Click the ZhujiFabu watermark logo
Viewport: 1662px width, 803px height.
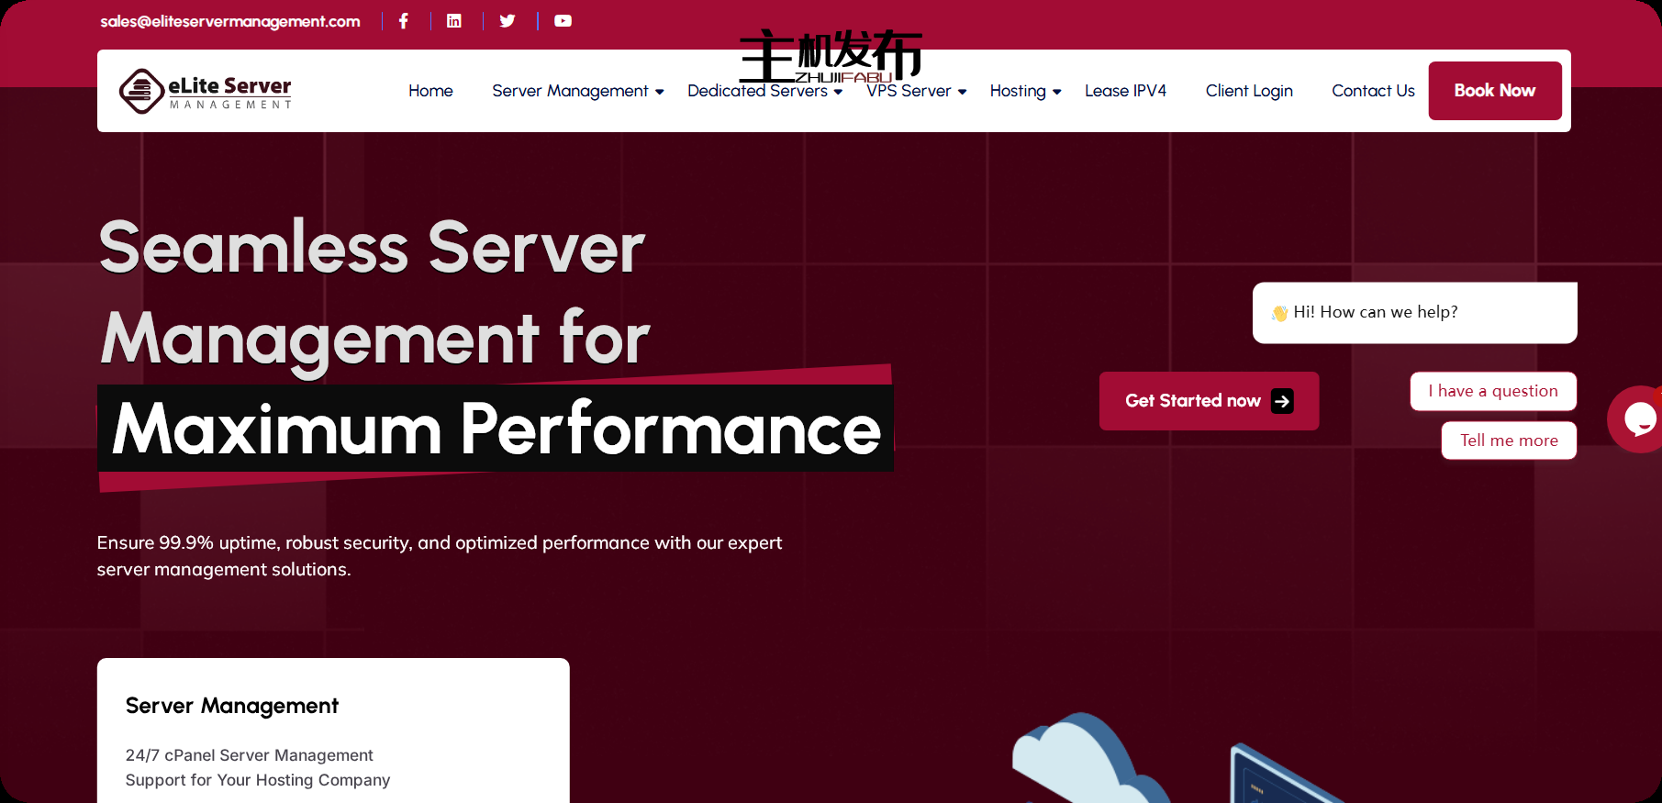click(831, 55)
